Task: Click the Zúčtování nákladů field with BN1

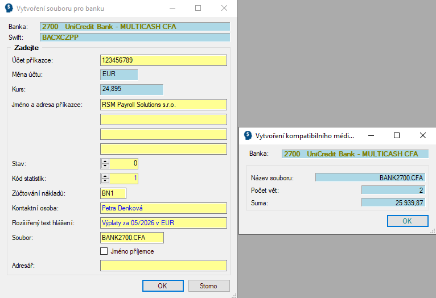Action: (x=113, y=193)
